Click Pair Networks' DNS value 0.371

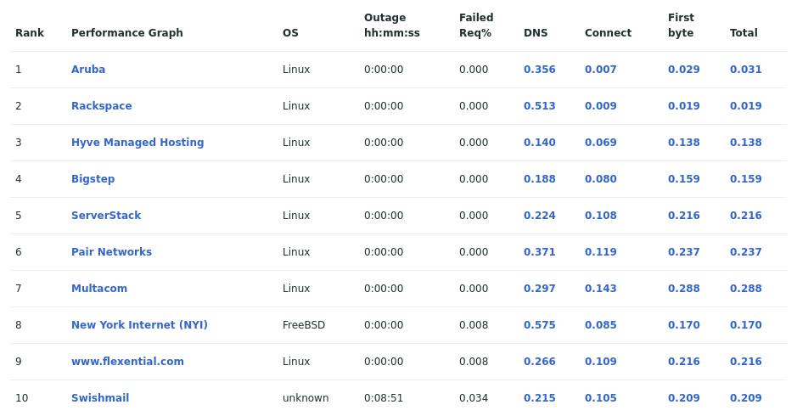tap(539, 252)
